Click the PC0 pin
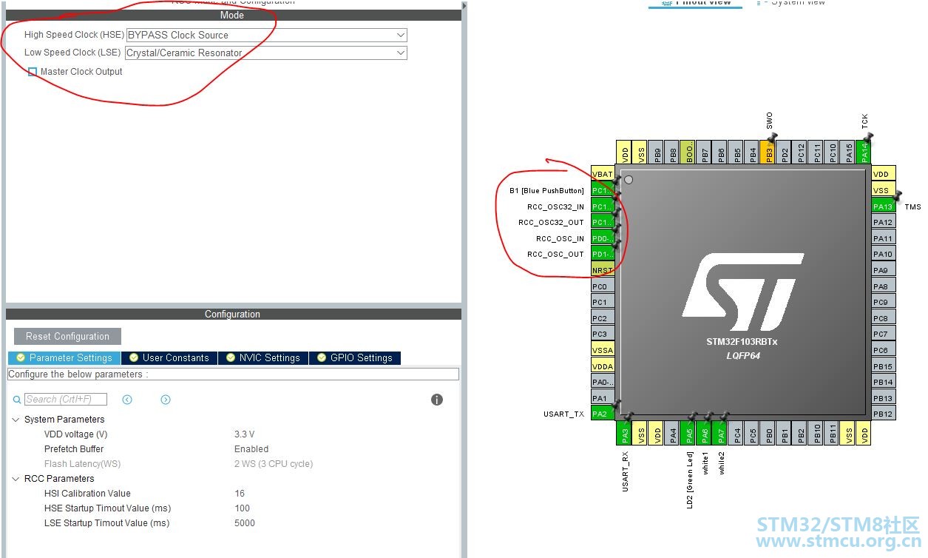 click(603, 286)
